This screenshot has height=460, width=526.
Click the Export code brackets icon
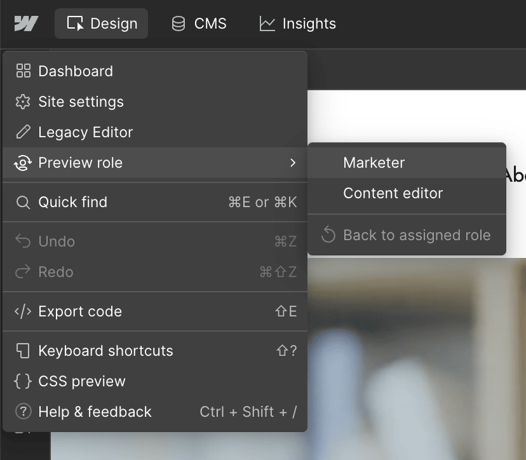pos(24,311)
